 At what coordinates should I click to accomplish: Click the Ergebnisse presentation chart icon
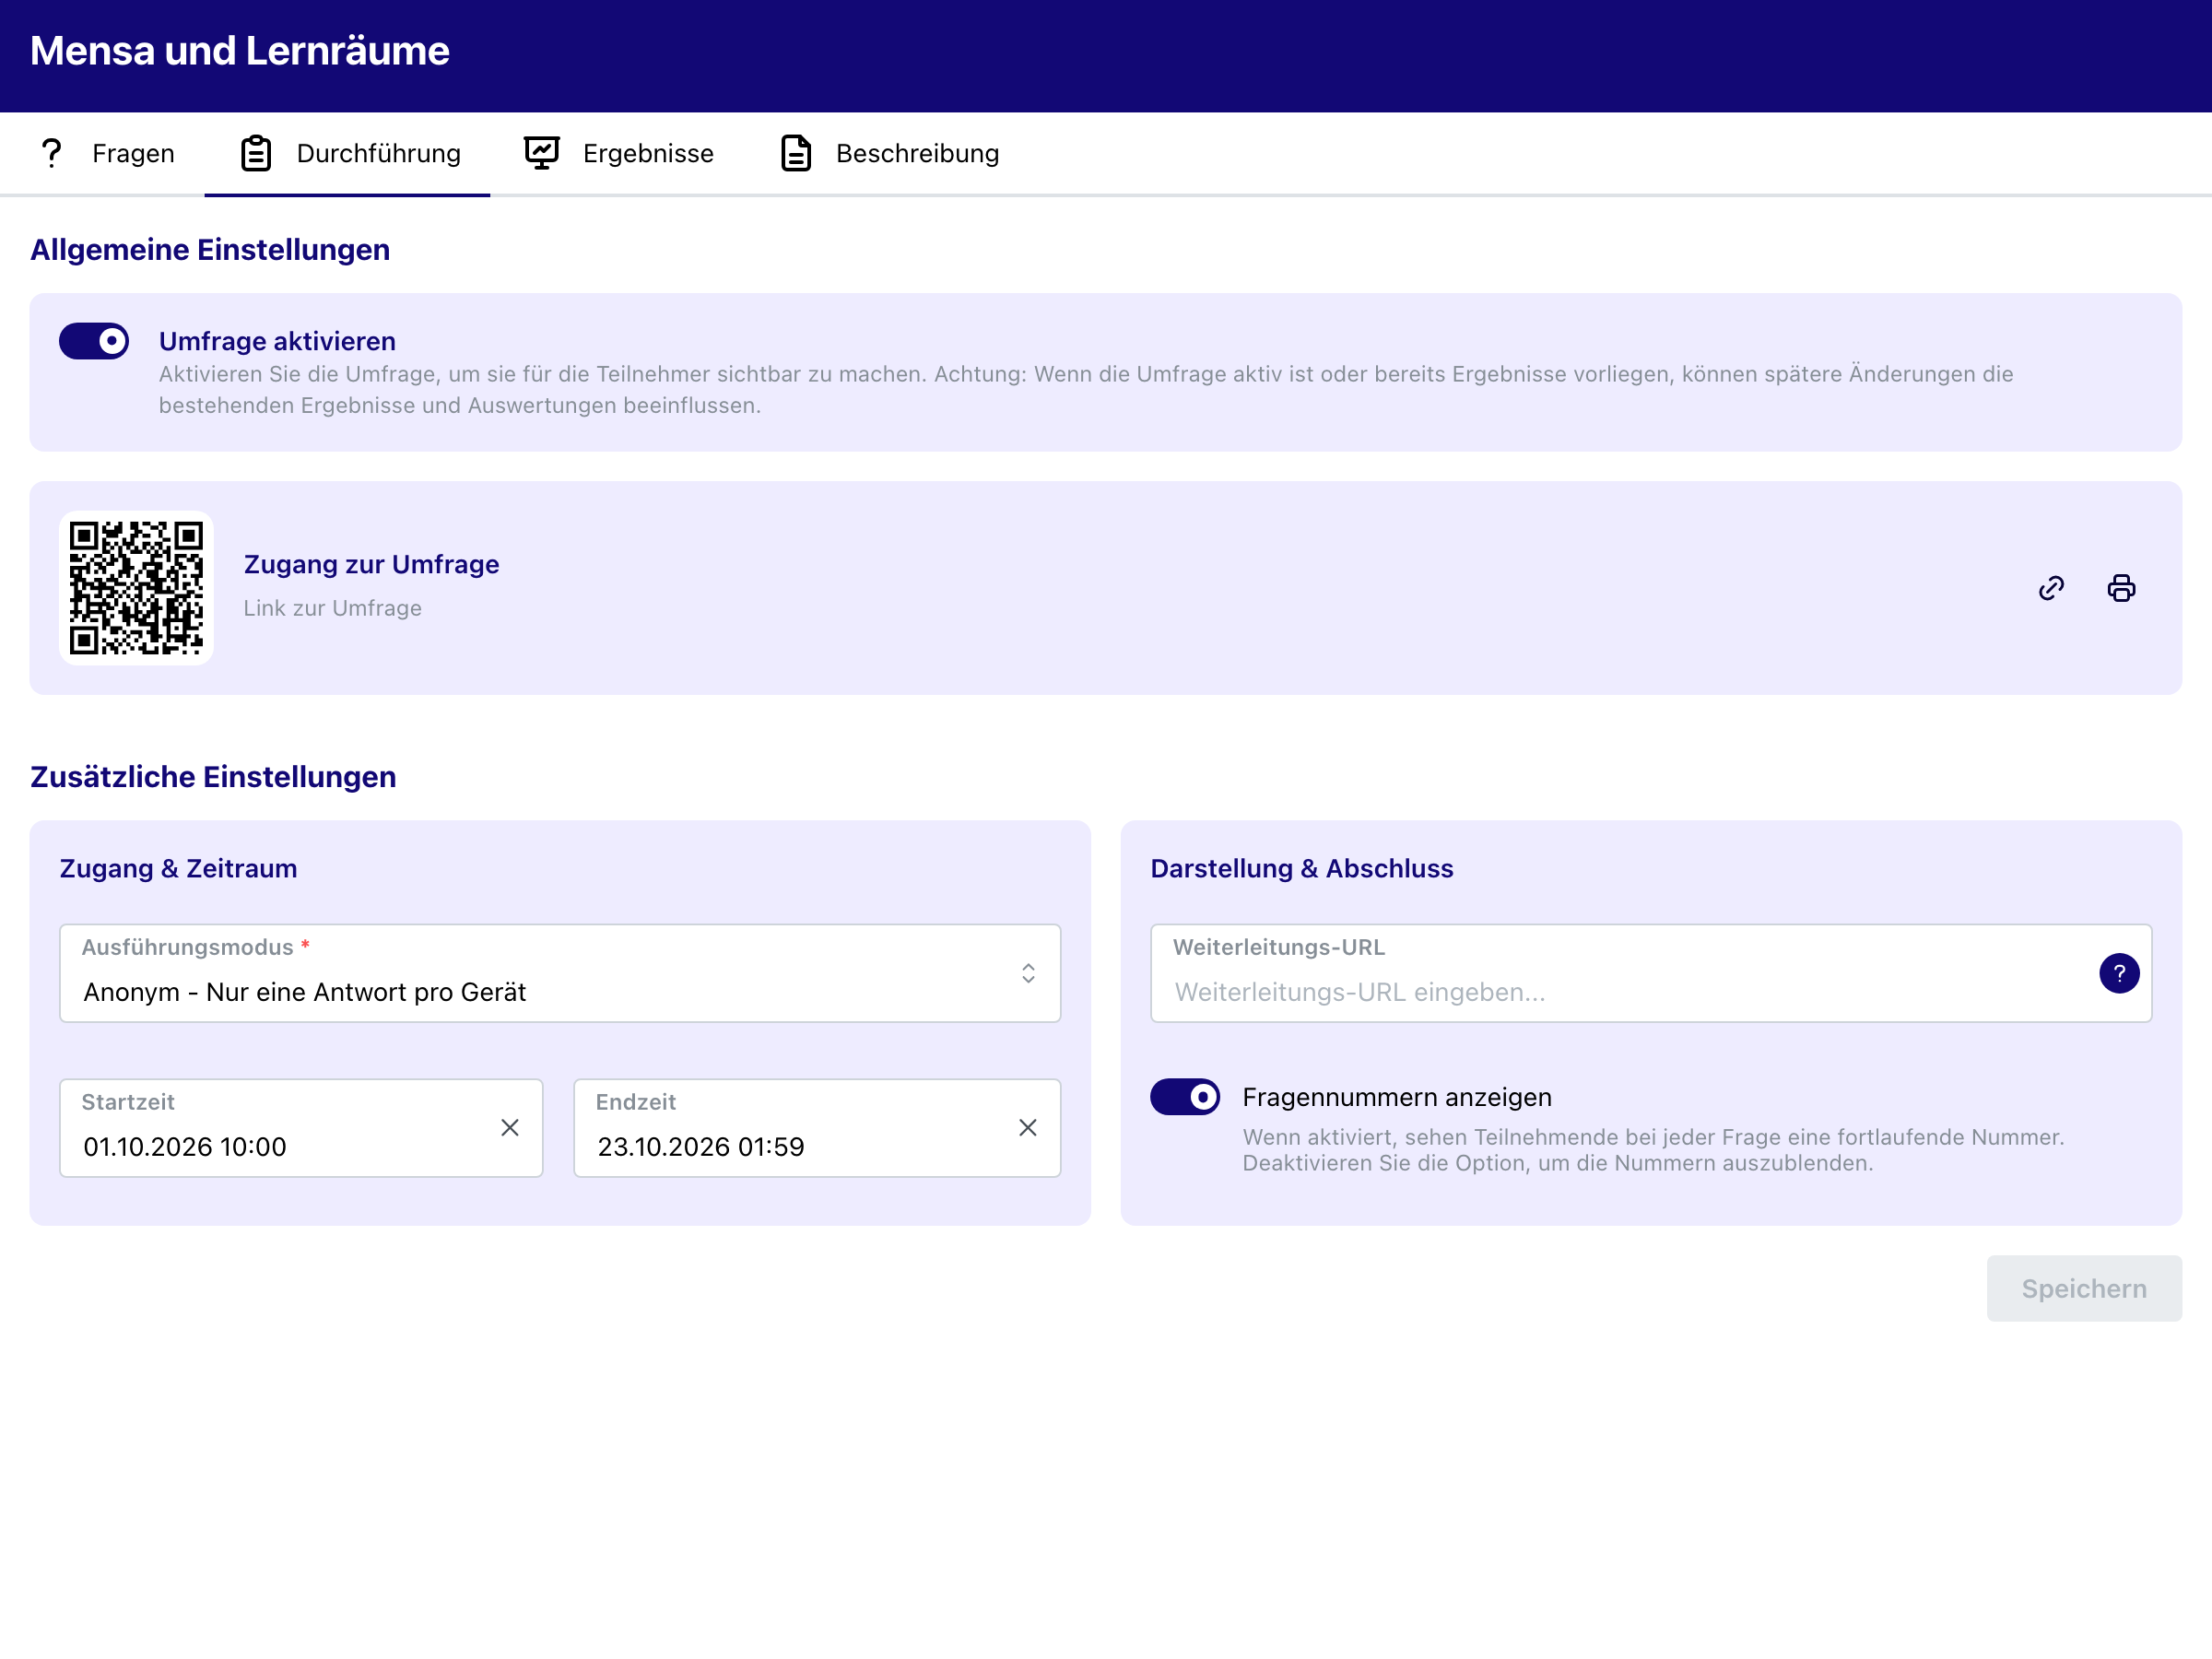coord(542,153)
